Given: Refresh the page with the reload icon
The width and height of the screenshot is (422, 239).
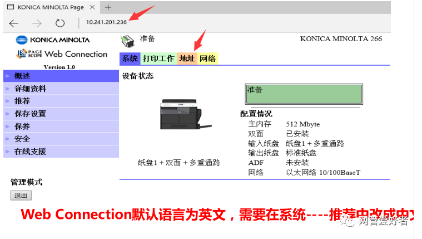Looking at the screenshot, I should pos(60,23).
